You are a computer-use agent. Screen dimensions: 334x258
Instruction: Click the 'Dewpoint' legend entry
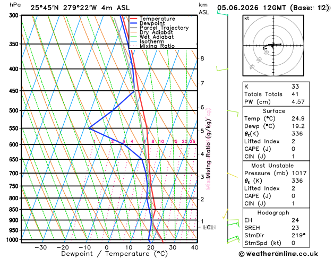tap(152, 23)
